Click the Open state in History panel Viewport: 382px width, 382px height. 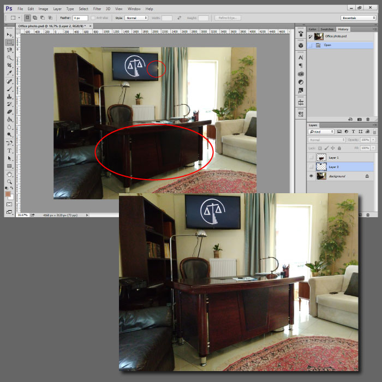(328, 45)
